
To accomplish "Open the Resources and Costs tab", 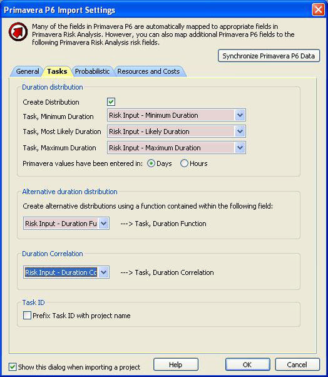I will pos(148,71).
